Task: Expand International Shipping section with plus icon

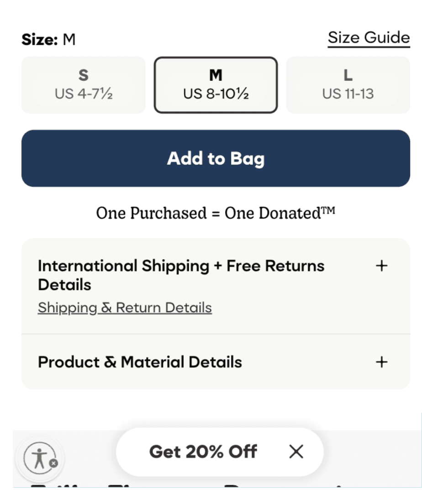Action: (381, 266)
